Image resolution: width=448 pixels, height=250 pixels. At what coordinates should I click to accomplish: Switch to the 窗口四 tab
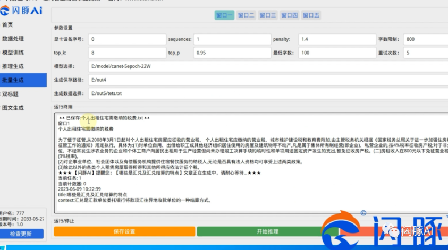[290, 15]
